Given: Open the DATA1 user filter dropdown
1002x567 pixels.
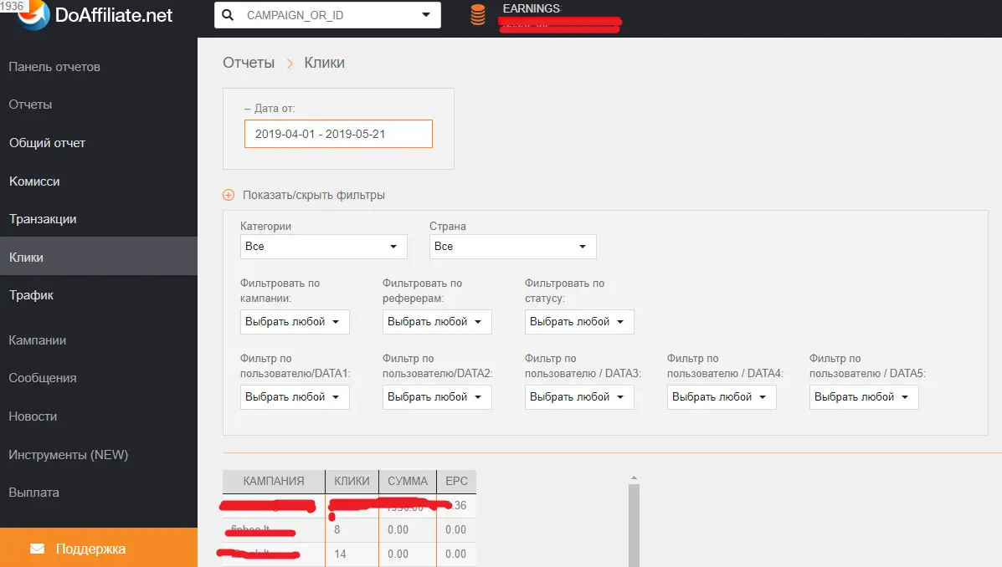Looking at the screenshot, I should [x=295, y=397].
